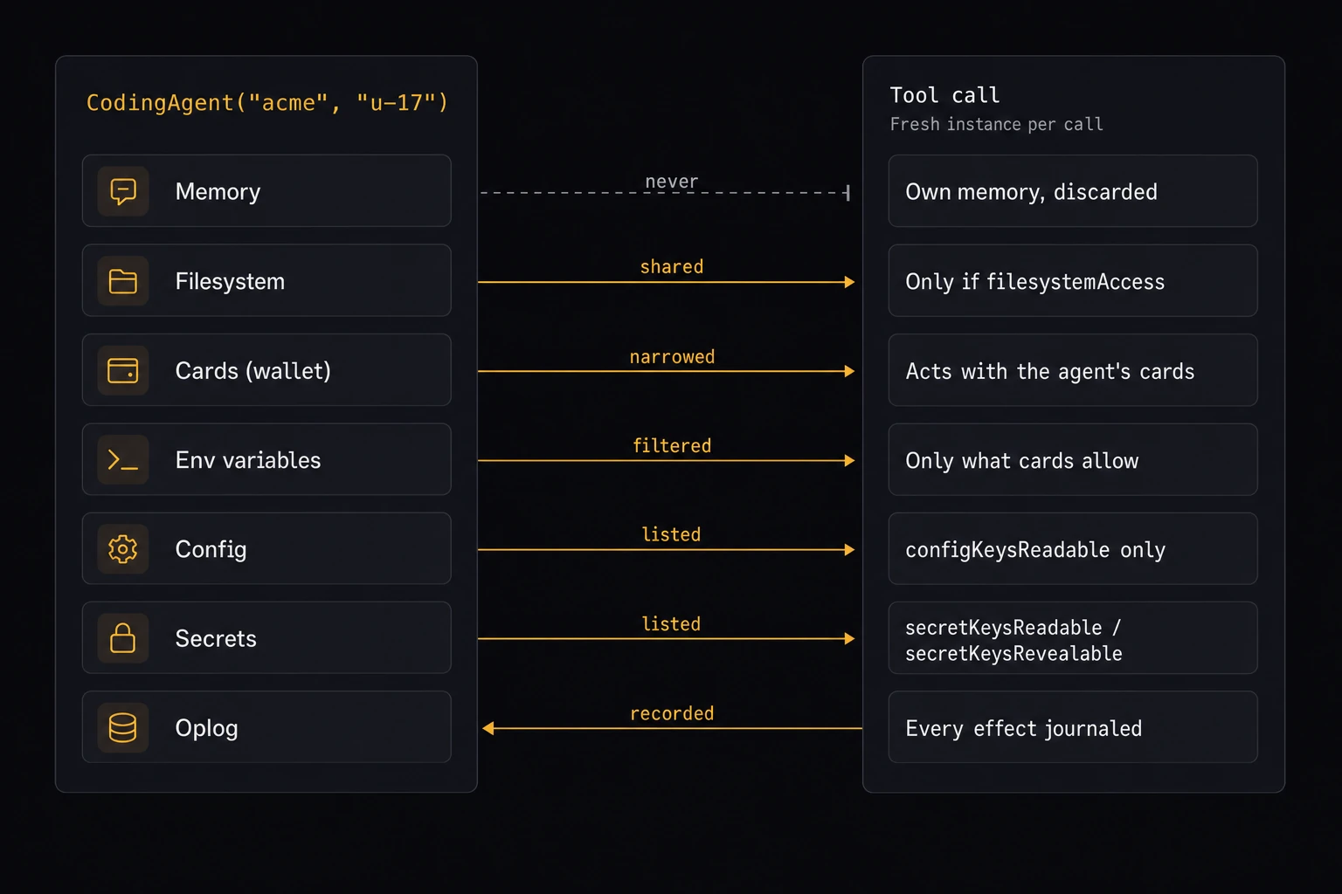Click the Memory speech-bubble icon

pyautogui.click(x=123, y=191)
